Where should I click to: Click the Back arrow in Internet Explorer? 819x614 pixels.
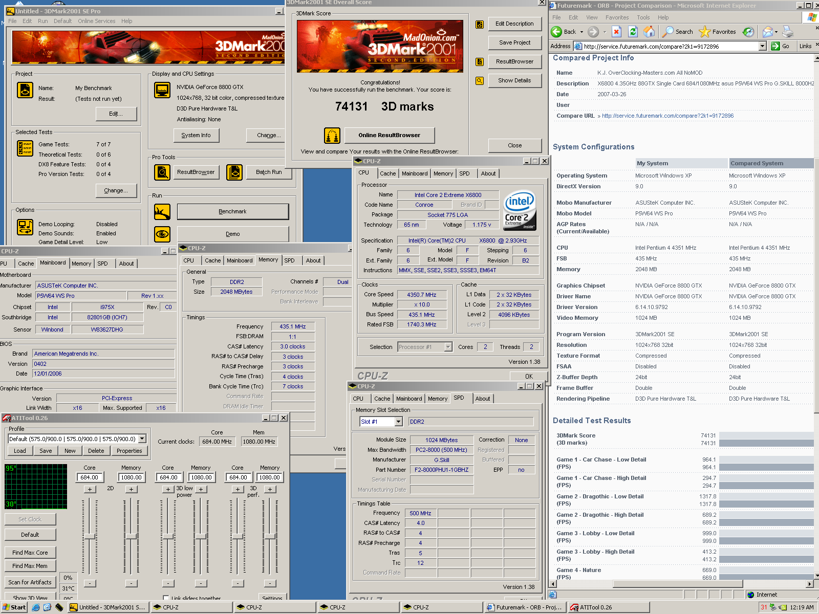(x=556, y=32)
